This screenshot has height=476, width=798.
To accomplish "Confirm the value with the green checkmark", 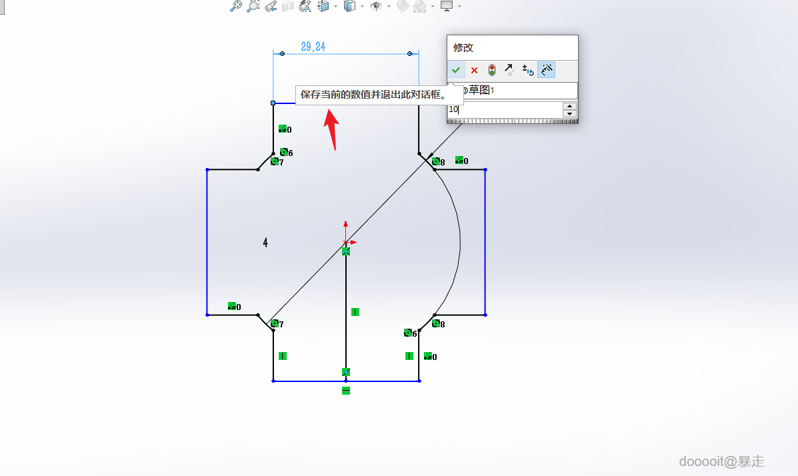I will [x=456, y=70].
